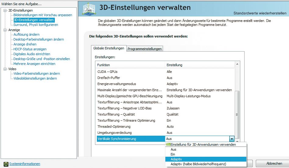This screenshot has width=289, height=168.
Task: Open Auflösung ändern
Action: pos(26,34)
